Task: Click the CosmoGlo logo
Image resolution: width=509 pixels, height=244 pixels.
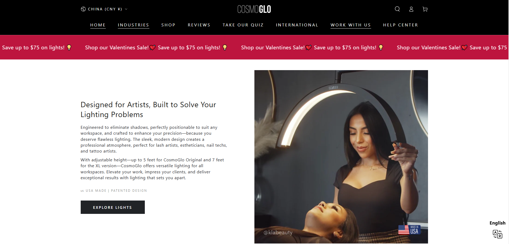Action: click(x=254, y=9)
